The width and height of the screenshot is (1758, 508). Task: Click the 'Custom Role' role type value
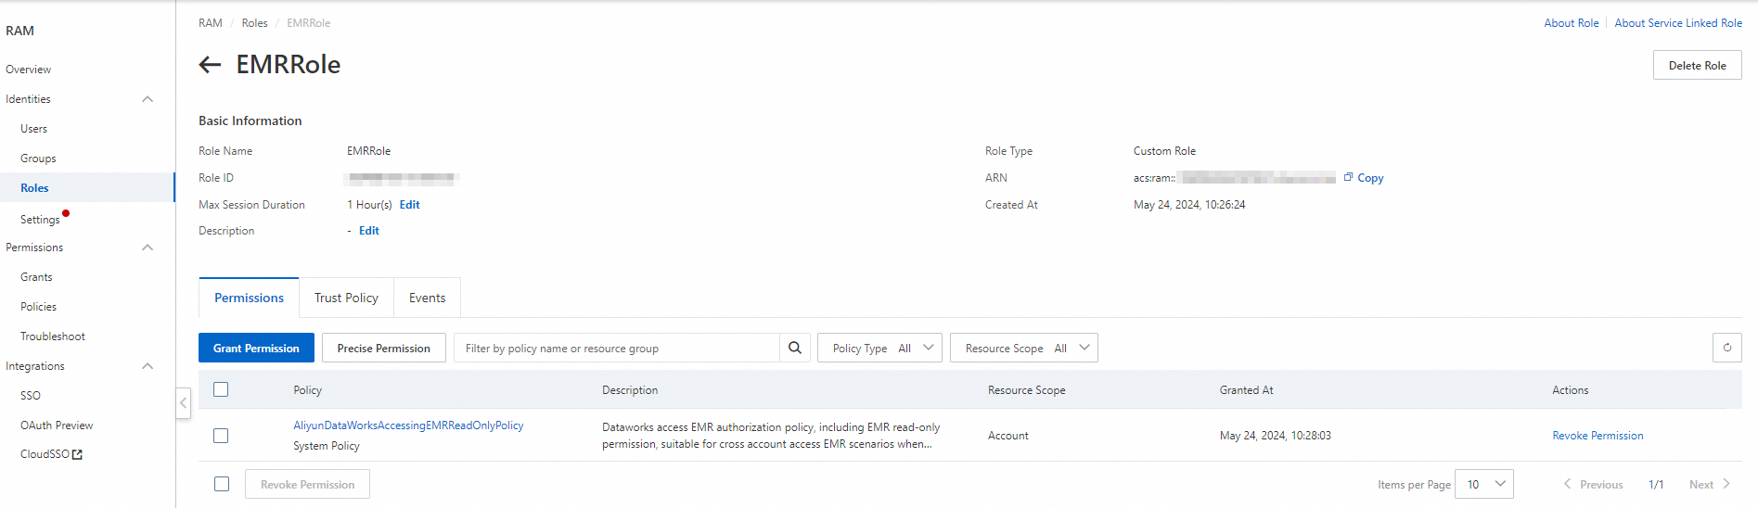click(x=1164, y=151)
